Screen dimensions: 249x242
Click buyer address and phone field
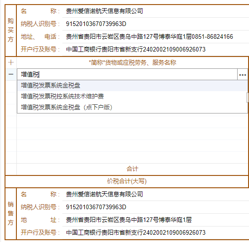tap(149, 37)
